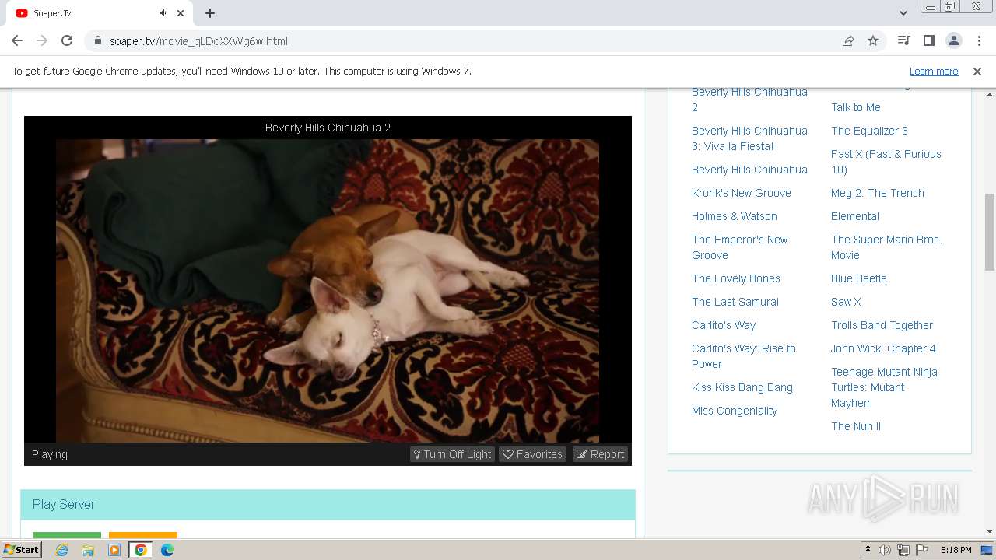Image resolution: width=996 pixels, height=560 pixels.
Task: Toggle the Chrome side panel
Action: (928, 40)
